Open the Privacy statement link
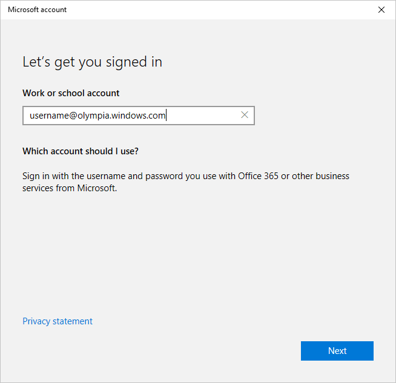 tap(58, 321)
